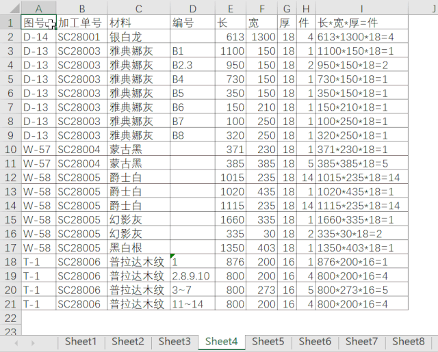
Task: Click cell 335*30*18=2
Action: click(362, 234)
